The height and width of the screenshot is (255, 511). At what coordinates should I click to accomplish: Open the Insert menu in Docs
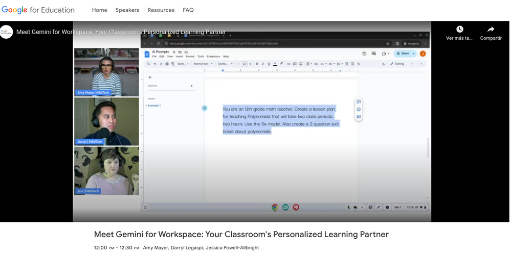coord(179,57)
